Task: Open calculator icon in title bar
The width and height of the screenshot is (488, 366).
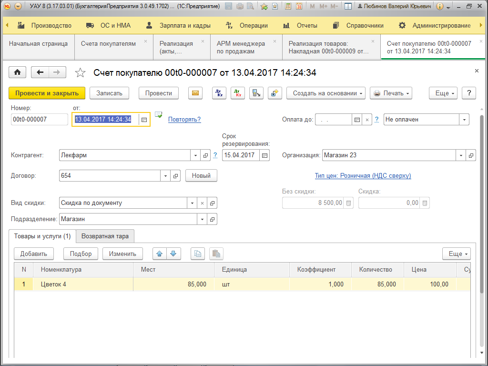Action: click(x=288, y=6)
